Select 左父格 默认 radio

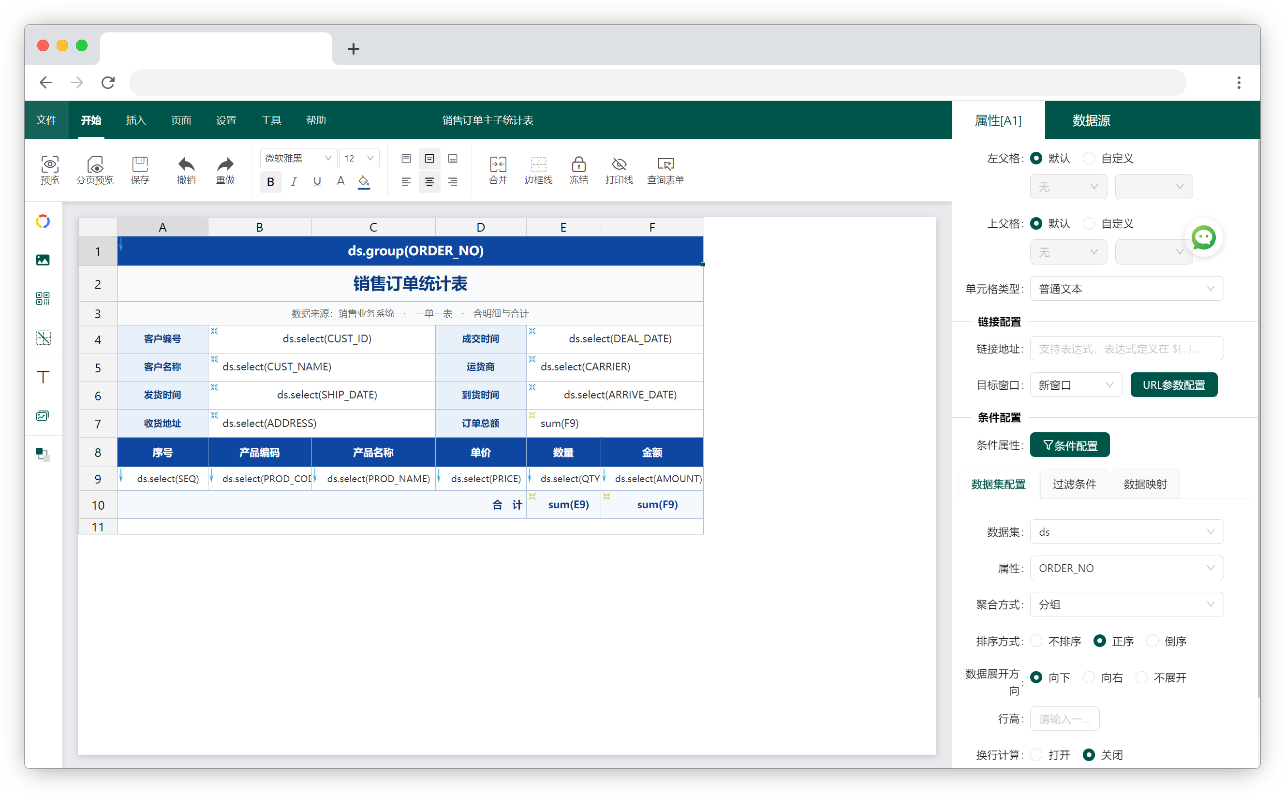[x=1036, y=159]
